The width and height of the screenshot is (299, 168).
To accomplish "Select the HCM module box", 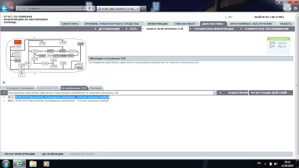I will click(17, 61).
